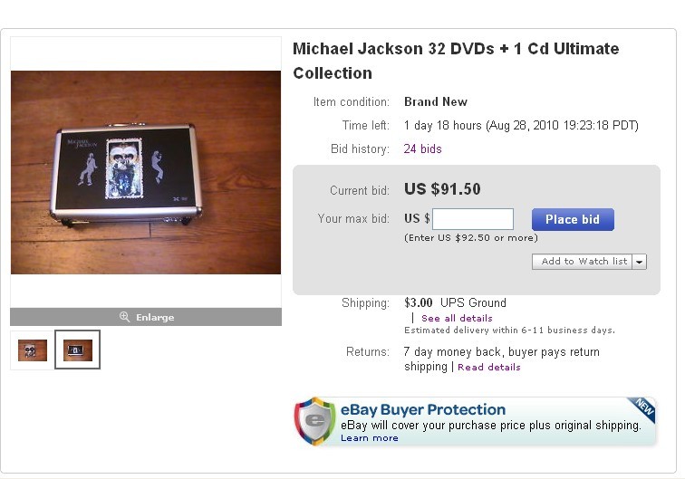Viewport: 685px width, 479px height.
Task: Click Learn more under Buyer Protection
Action: click(x=369, y=438)
